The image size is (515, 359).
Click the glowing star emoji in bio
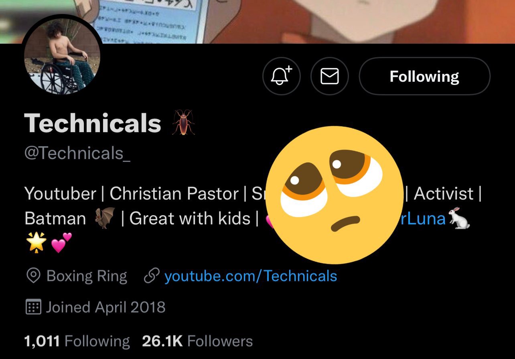[36, 243]
